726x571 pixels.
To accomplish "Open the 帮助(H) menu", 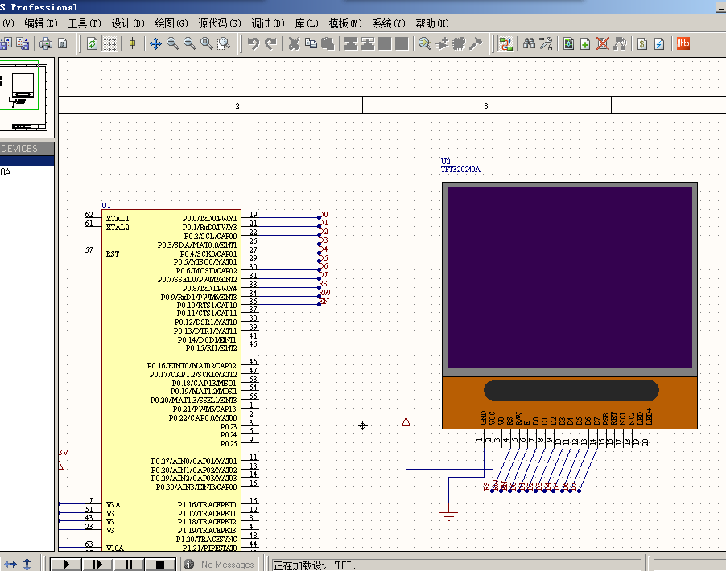I will pos(432,23).
